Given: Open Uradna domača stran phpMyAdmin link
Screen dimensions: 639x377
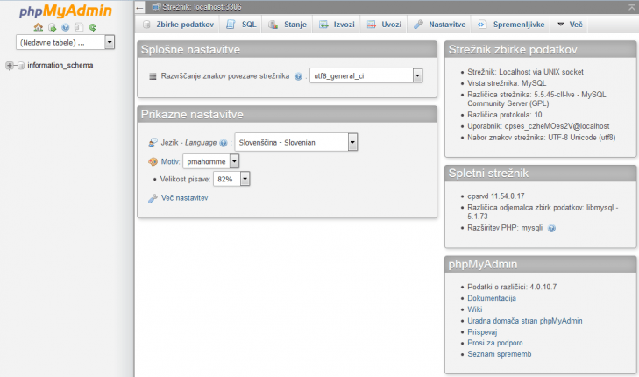Looking at the screenshot, I should [x=525, y=321].
